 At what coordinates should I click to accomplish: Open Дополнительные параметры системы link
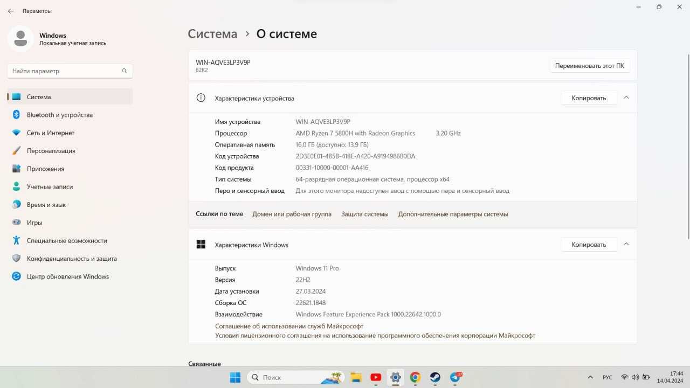pyautogui.click(x=453, y=214)
